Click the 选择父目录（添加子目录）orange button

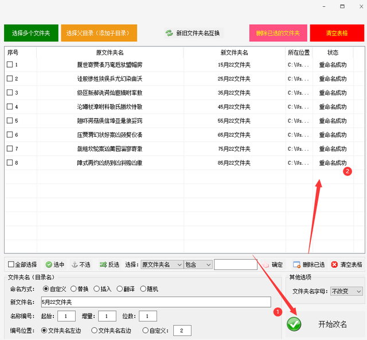(x=99, y=33)
